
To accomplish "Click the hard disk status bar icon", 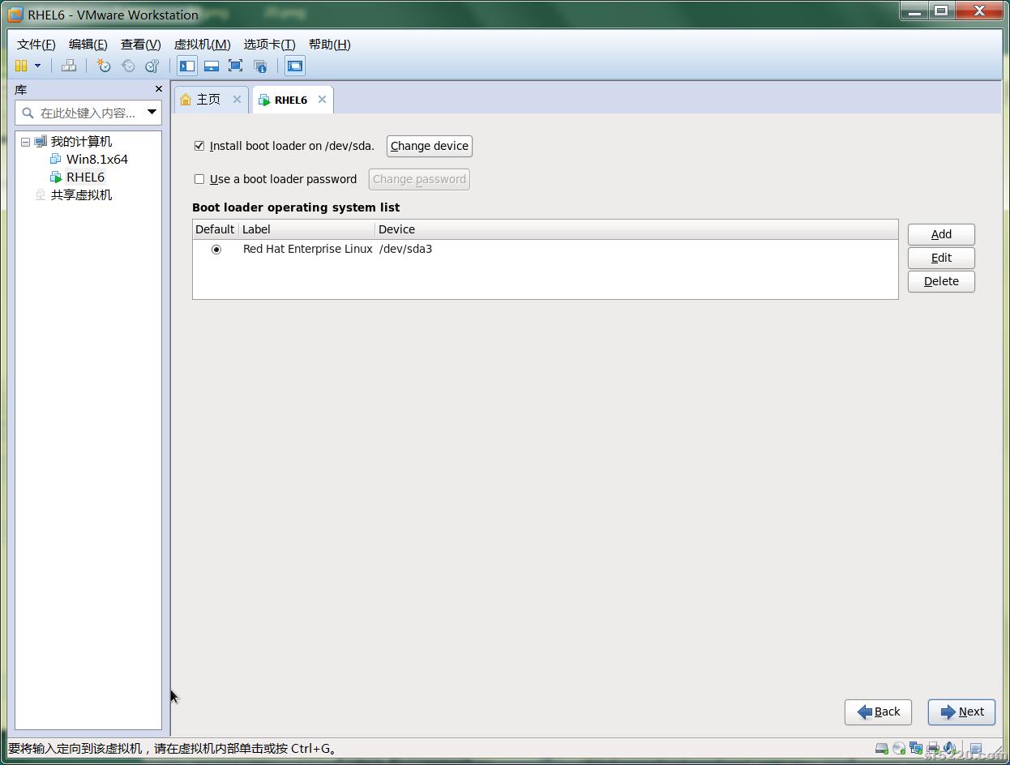I will [881, 749].
